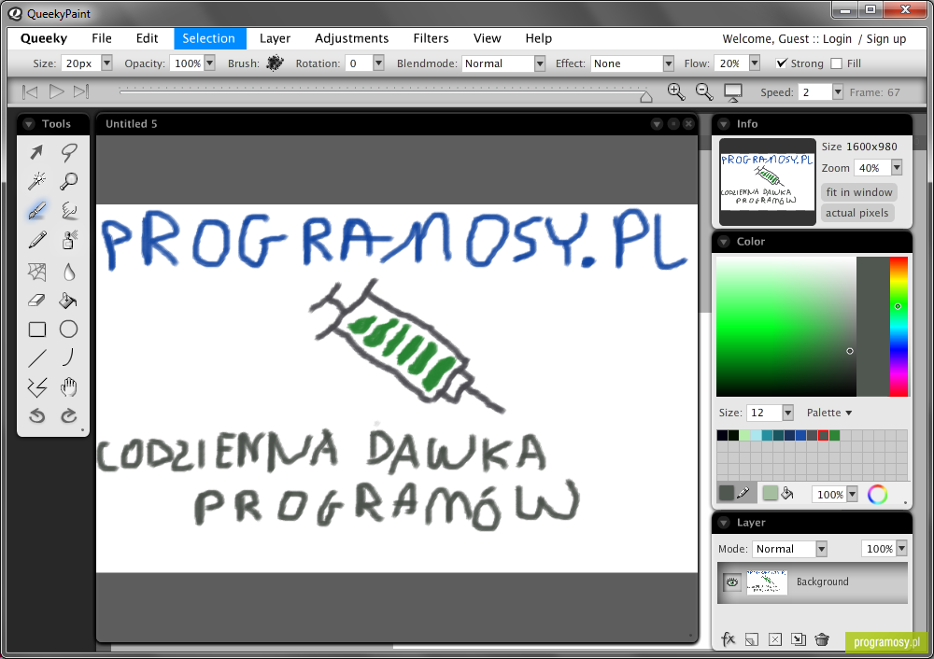Open the layer Mode dropdown
Screen dimensions: 934x659
click(821, 548)
